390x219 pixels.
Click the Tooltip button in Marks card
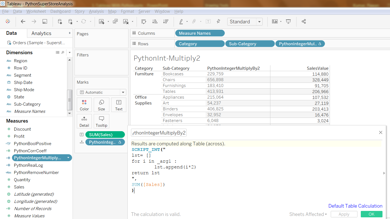102,121
